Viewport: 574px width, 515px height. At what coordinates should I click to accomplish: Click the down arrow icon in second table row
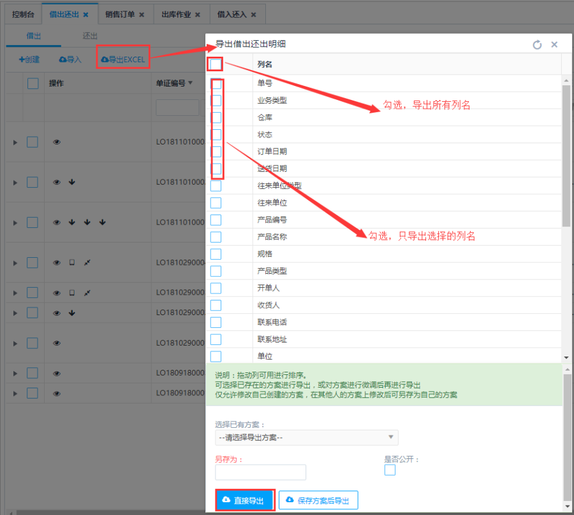pos(72,182)
